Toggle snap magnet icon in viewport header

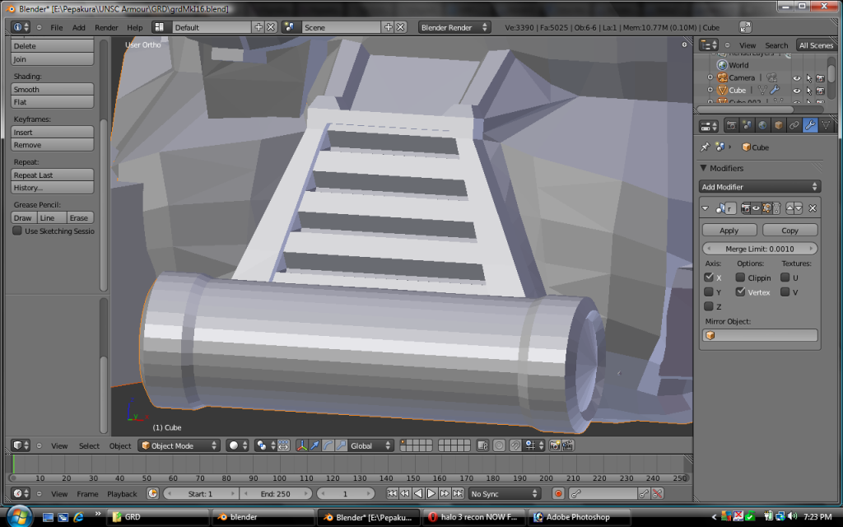(515, 445)
